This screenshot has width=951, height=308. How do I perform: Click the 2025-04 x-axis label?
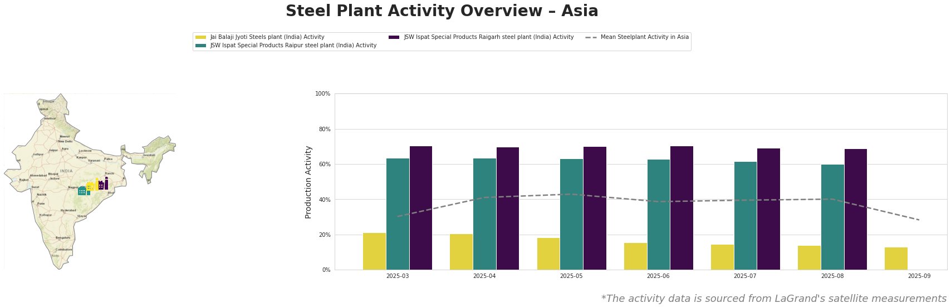pyautogui.click(x=484, y=276)
